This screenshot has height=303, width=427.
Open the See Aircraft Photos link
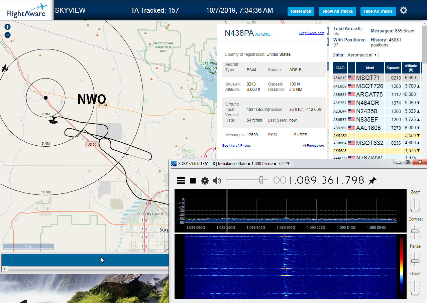236,146
